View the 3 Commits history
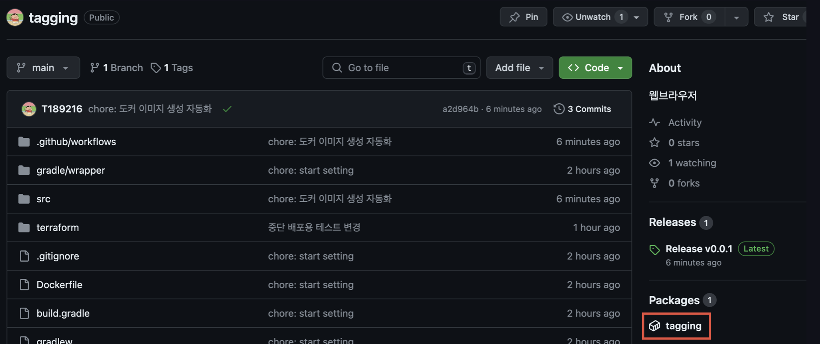The width and height of the screenshot is (820, 344). pyautogui.click(x=583, y=109)
